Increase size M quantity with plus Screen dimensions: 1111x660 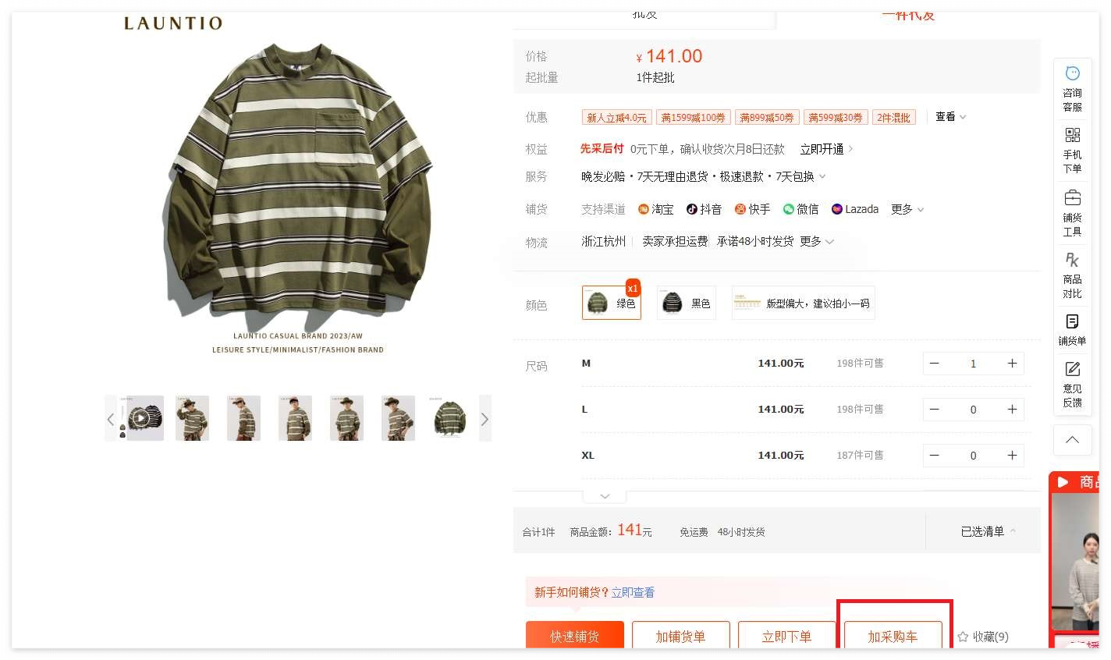point(1012,364)
